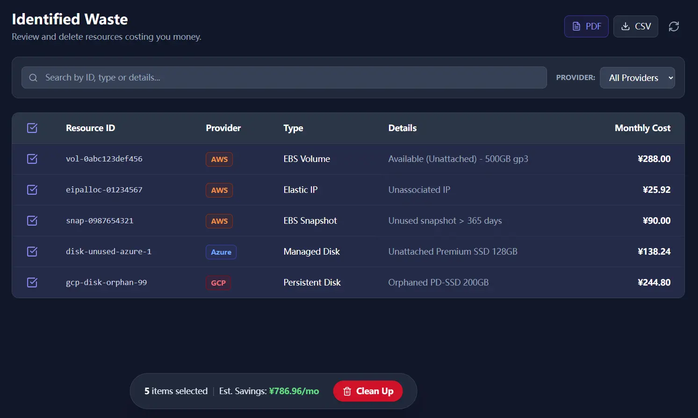Uncheck the gcp-disk-orphan-99 row checkbox
698x418 pixels.
(x=32, y=282)
